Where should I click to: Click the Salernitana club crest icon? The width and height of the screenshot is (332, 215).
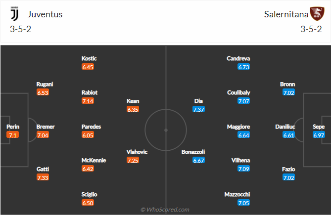[x=316, y=14]
